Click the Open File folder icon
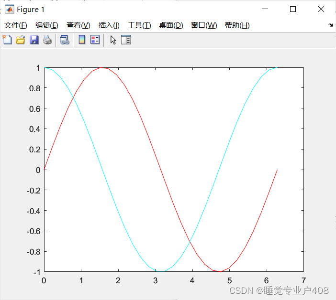Screen dimensions: 336x300 21,40
